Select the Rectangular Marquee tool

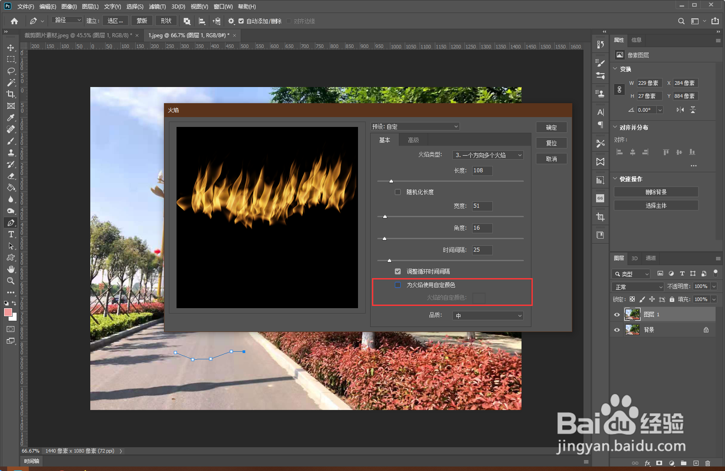[11, 59]
